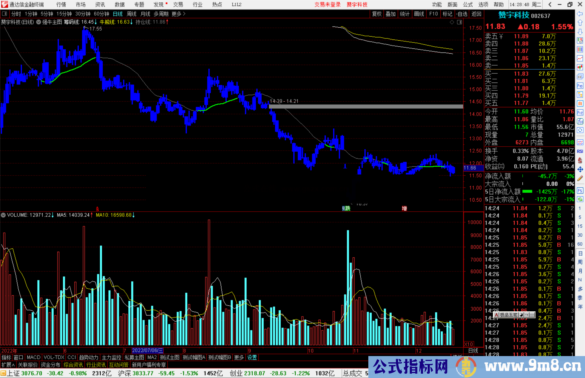Select the 15 minute period in sidebar
The image size is (585, 378).
tap(580, 226)
